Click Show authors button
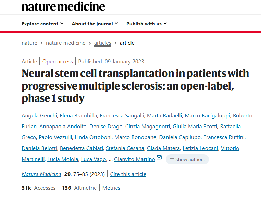Image resolution: width=261 pixels, height=199 pixels. [x=187, y=159]
